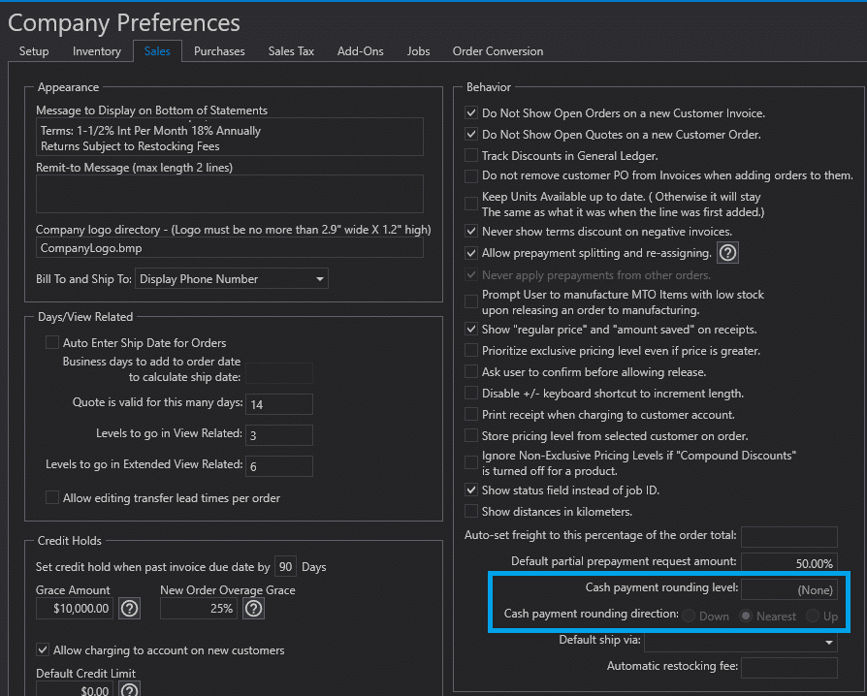Switch to the Inventory tab
867x696 pixels.
point(96,51)
